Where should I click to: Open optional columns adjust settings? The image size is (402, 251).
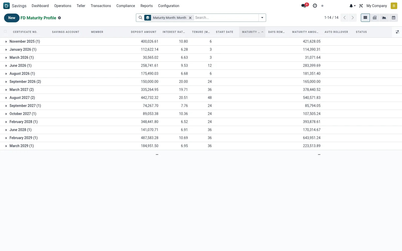[397, 32]
